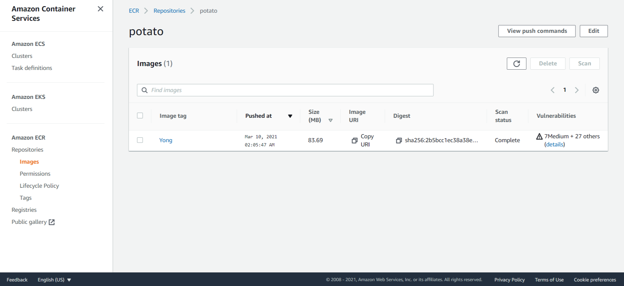Open Amazon EKS Clusters
The image size is (624, 286).
(22, 109)
